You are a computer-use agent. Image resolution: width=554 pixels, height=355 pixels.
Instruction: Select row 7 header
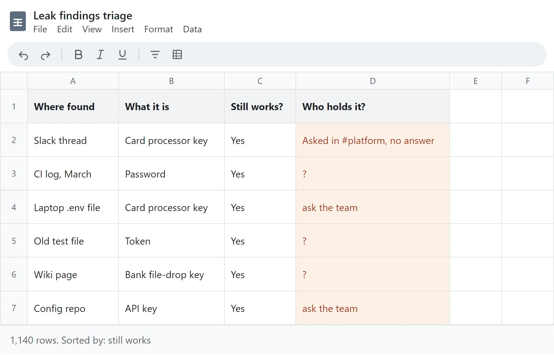point(14,308)
